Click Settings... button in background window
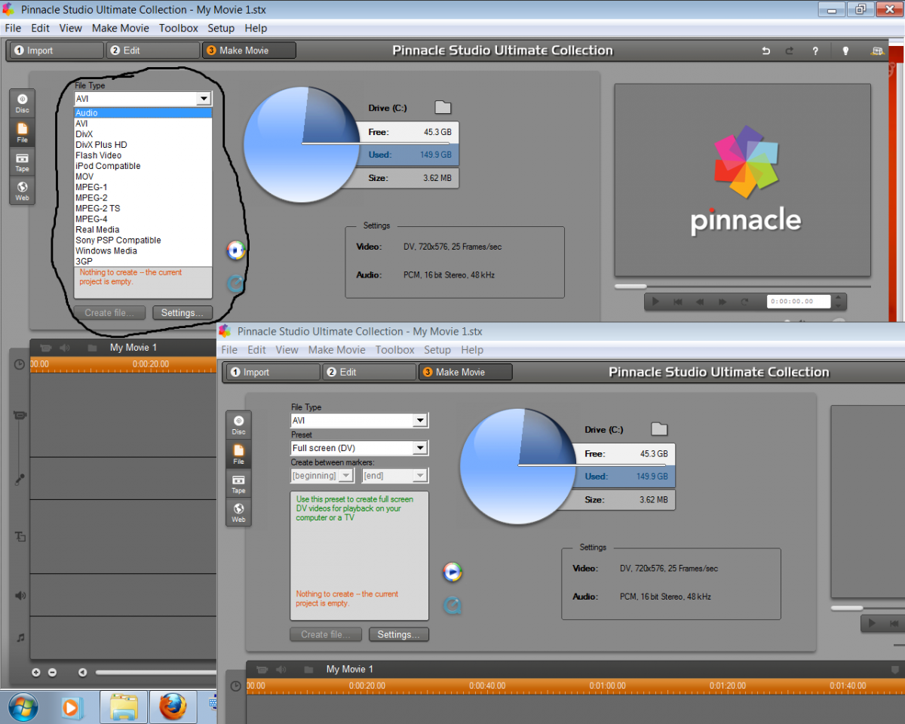The width and height of the screenshot is (905, 724). point(183,313)
